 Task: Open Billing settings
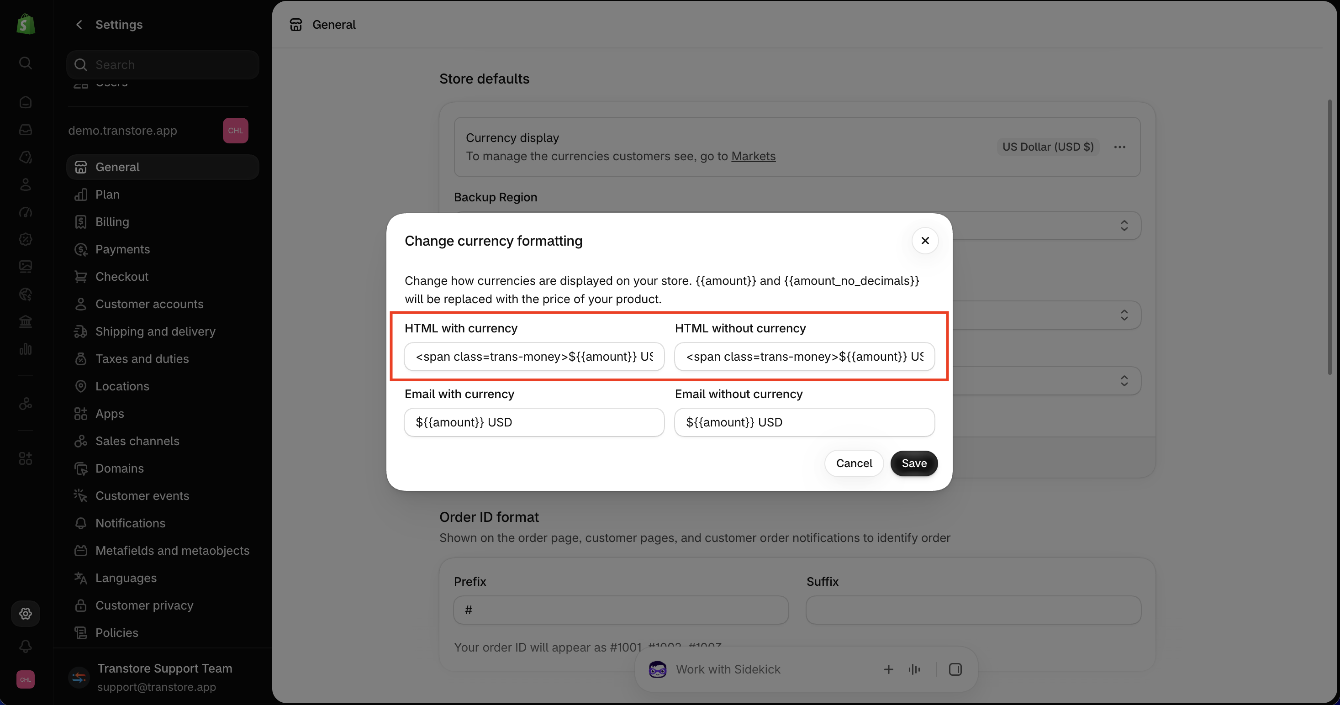click(x=163, y=222)
